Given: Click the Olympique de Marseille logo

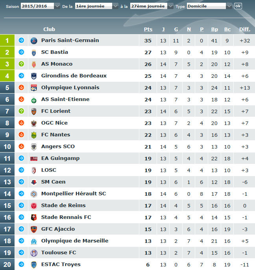Looking at the screenshot, I should pyautogui.click(x=34, y=241).
